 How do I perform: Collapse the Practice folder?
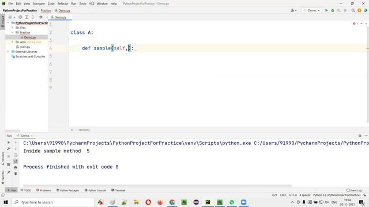tap(12, 32)
